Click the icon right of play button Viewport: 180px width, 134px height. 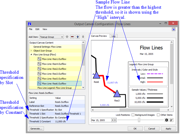click(172, 120)
